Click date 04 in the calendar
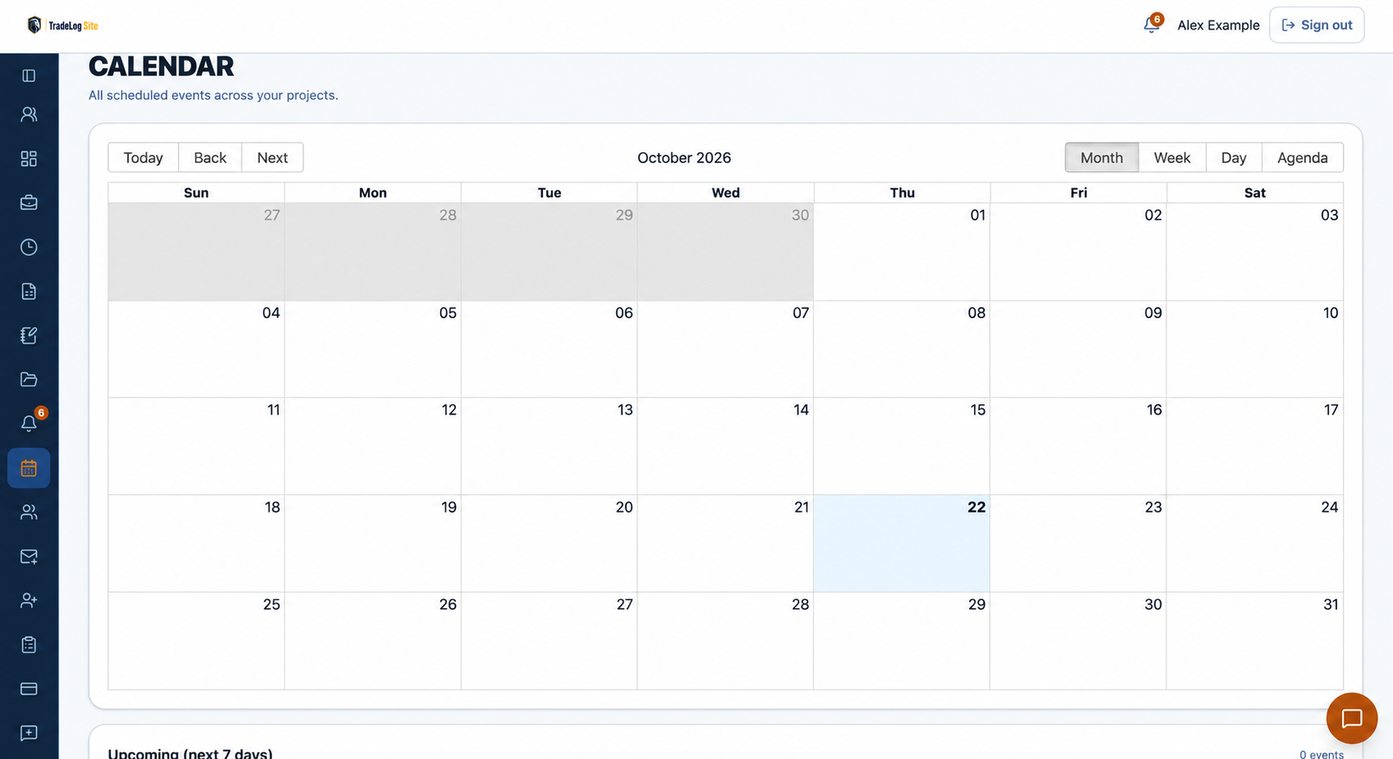Screen dimensions: 1393x759 [x=271, y=312]
